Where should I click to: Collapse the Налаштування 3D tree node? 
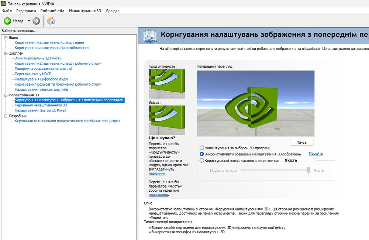[x=6, y=95]
